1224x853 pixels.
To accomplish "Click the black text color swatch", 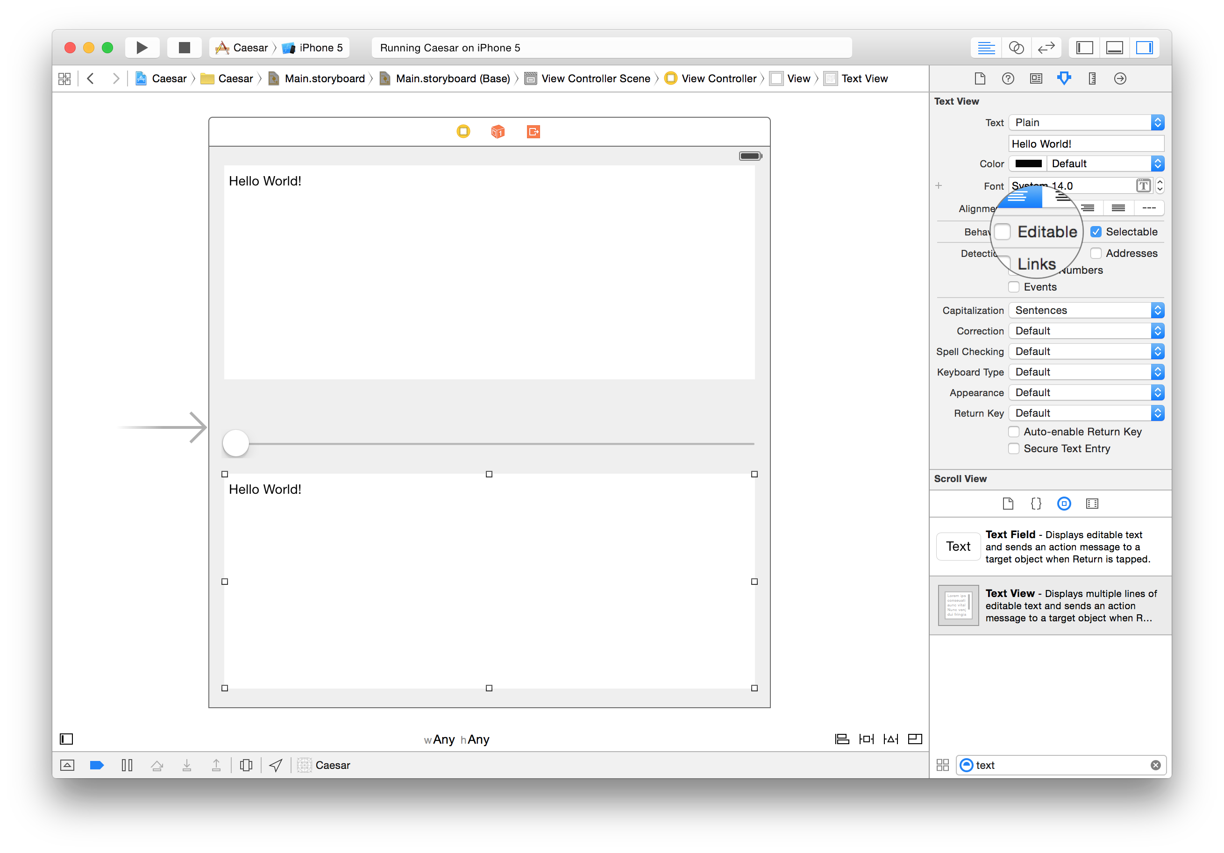I will [x=1028, y=163].
